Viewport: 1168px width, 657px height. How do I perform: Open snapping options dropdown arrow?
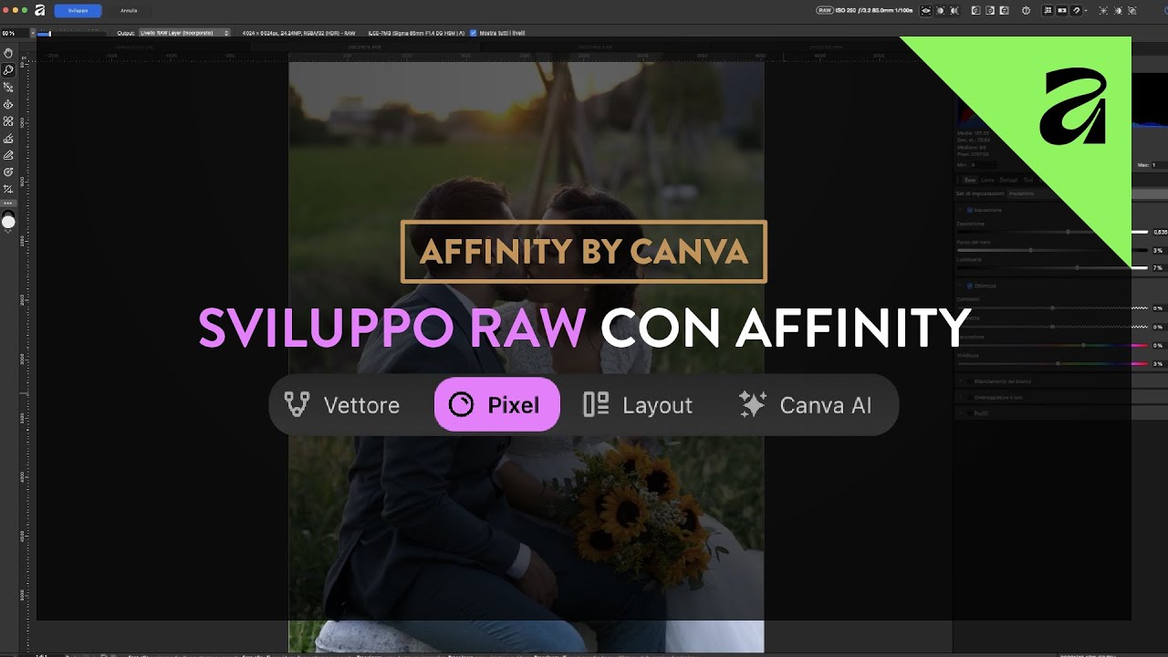pyautogui.click(x=1086, y=10)
